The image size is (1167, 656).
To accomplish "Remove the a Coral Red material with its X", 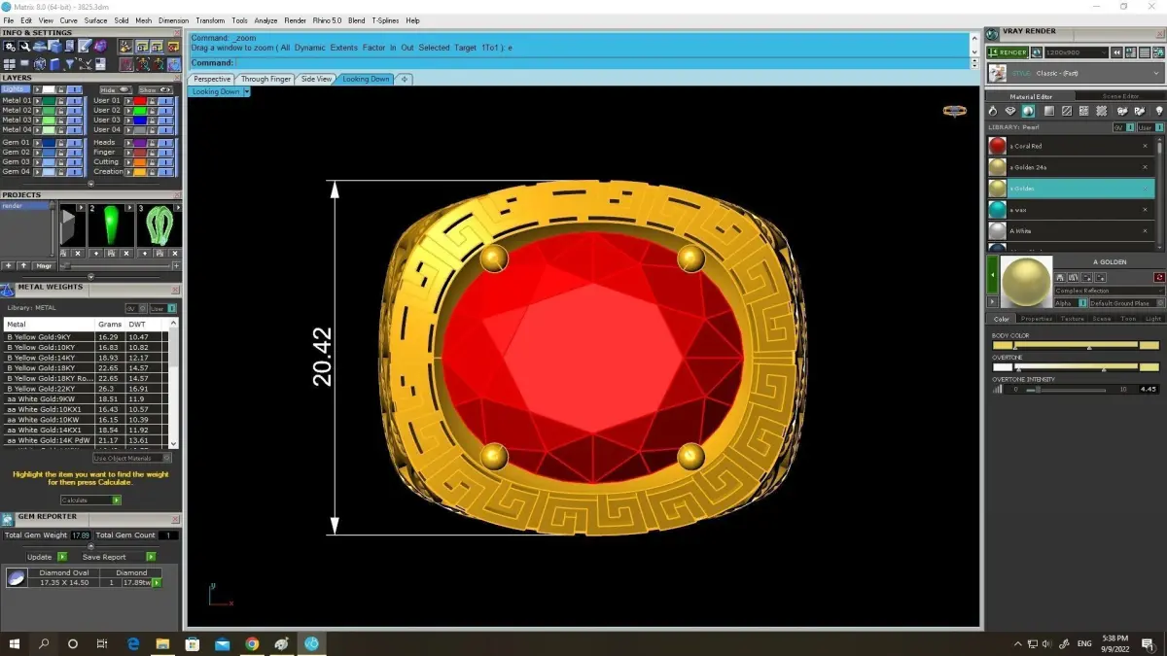I will [1145, 146].
